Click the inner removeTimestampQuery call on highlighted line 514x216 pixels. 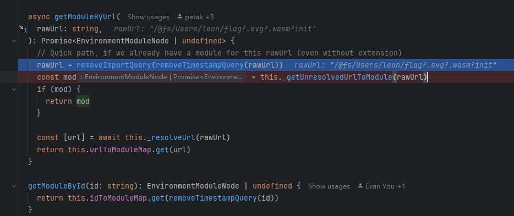click(x=200, y=65)
